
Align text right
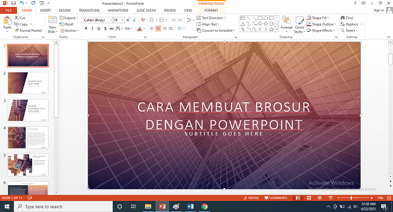165,28
